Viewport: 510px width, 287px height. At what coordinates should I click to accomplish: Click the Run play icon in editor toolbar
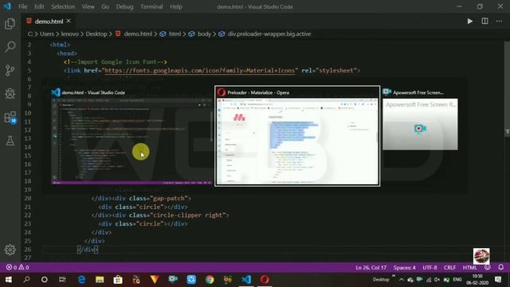click(x=469, y=22)
